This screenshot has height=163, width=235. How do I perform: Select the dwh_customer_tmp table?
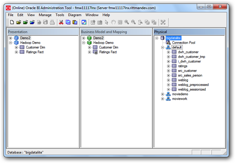pyautogui.click(x=192, y=57)
